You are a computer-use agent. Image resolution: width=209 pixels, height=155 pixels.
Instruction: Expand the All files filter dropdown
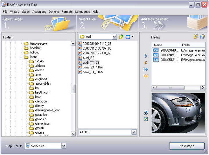pos(134,132)
